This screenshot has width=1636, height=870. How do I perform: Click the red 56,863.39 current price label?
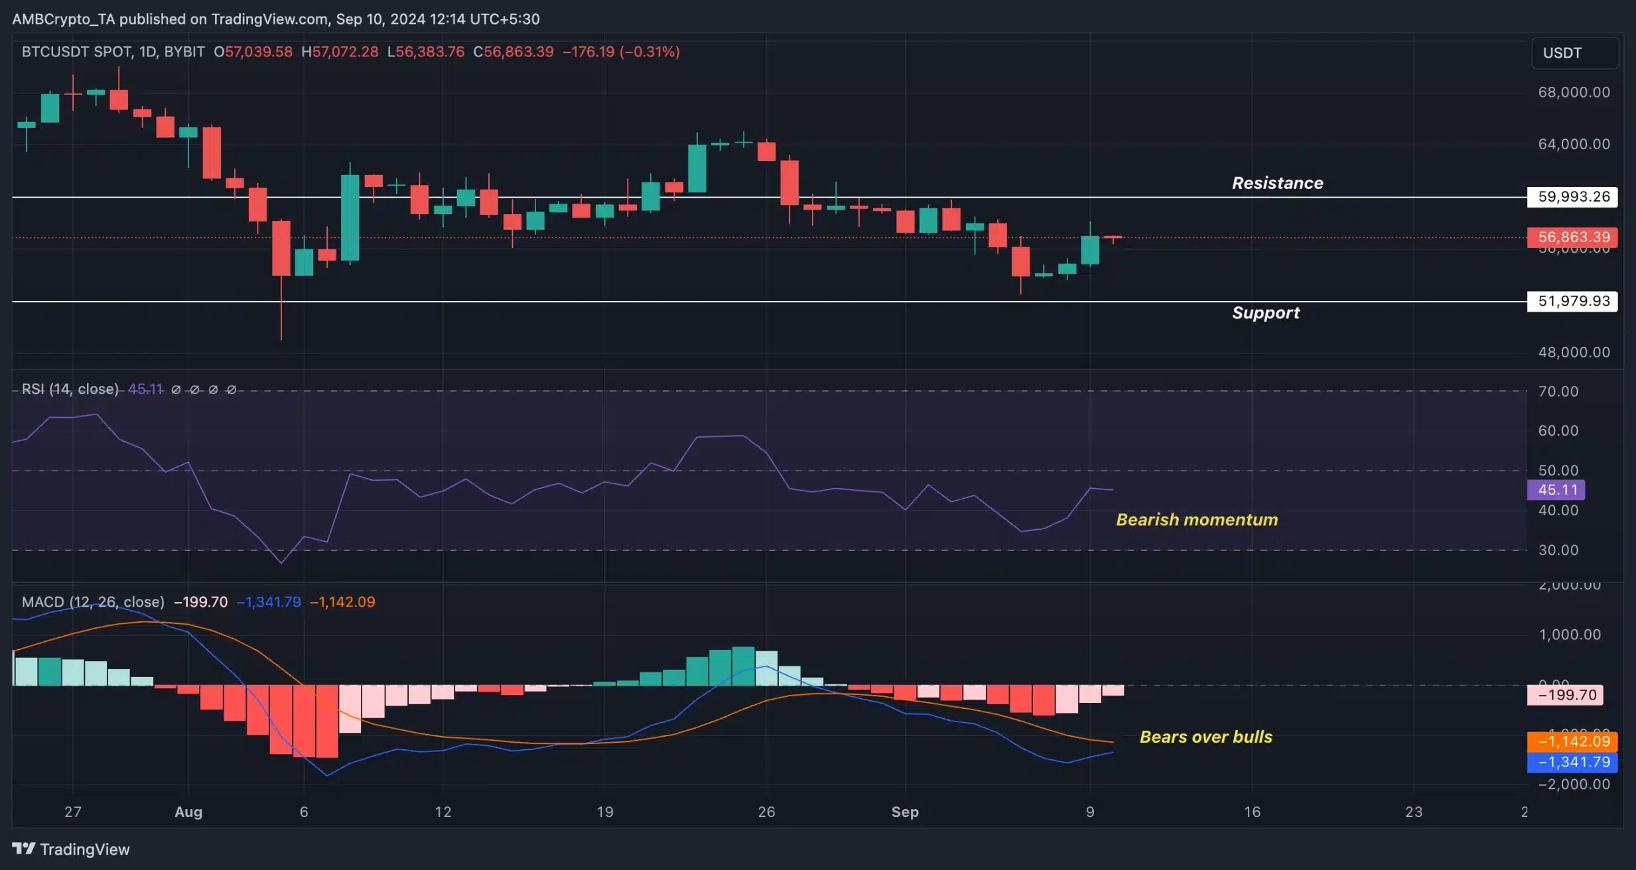pos(1572,237)
